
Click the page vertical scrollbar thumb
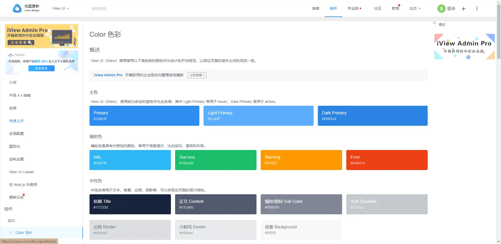click(x=499, y=32)
